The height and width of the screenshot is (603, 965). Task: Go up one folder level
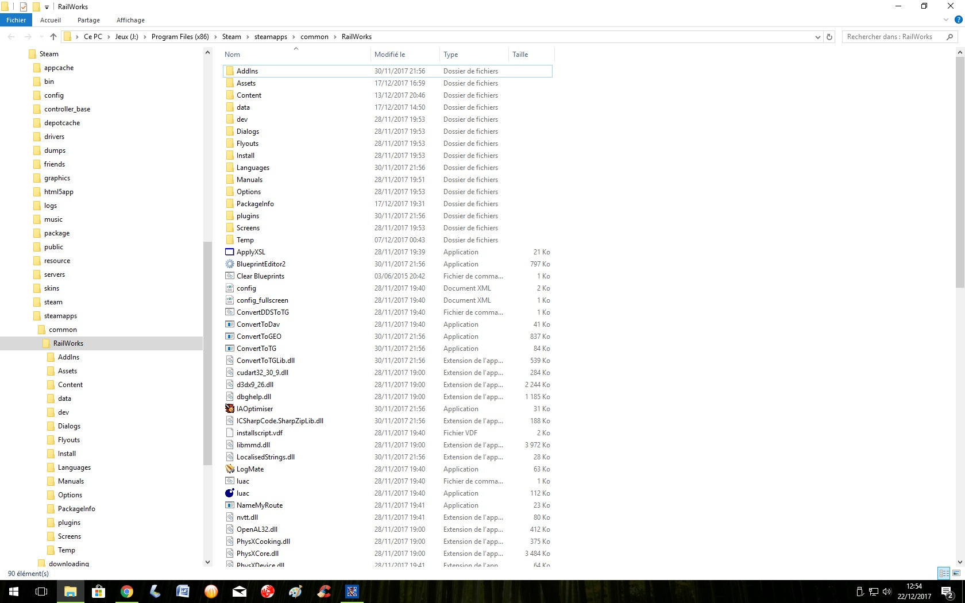tap(53, 37)
